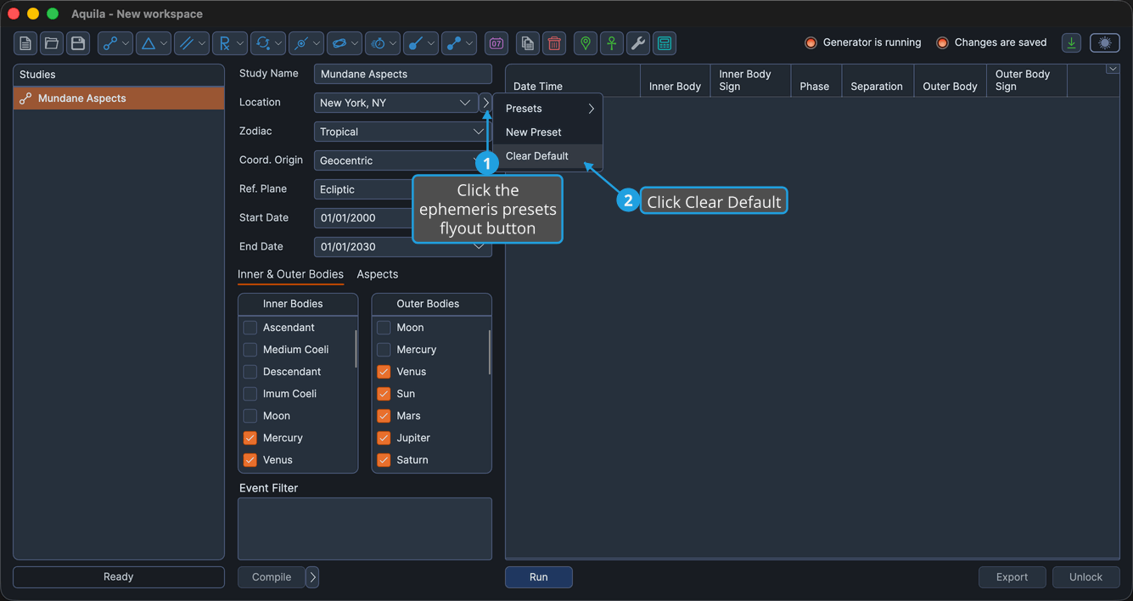
Task: Check the Ascendant inner body
Action: (x=250, y=328)
